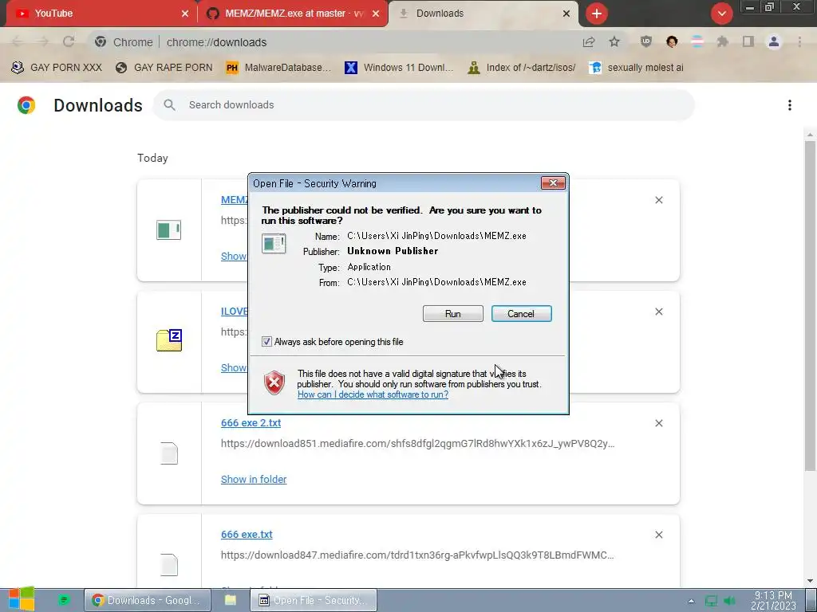Toggle the side panel icon
Image resolution: width=817 pixels, height=612 pixels.
coord(748,41)
